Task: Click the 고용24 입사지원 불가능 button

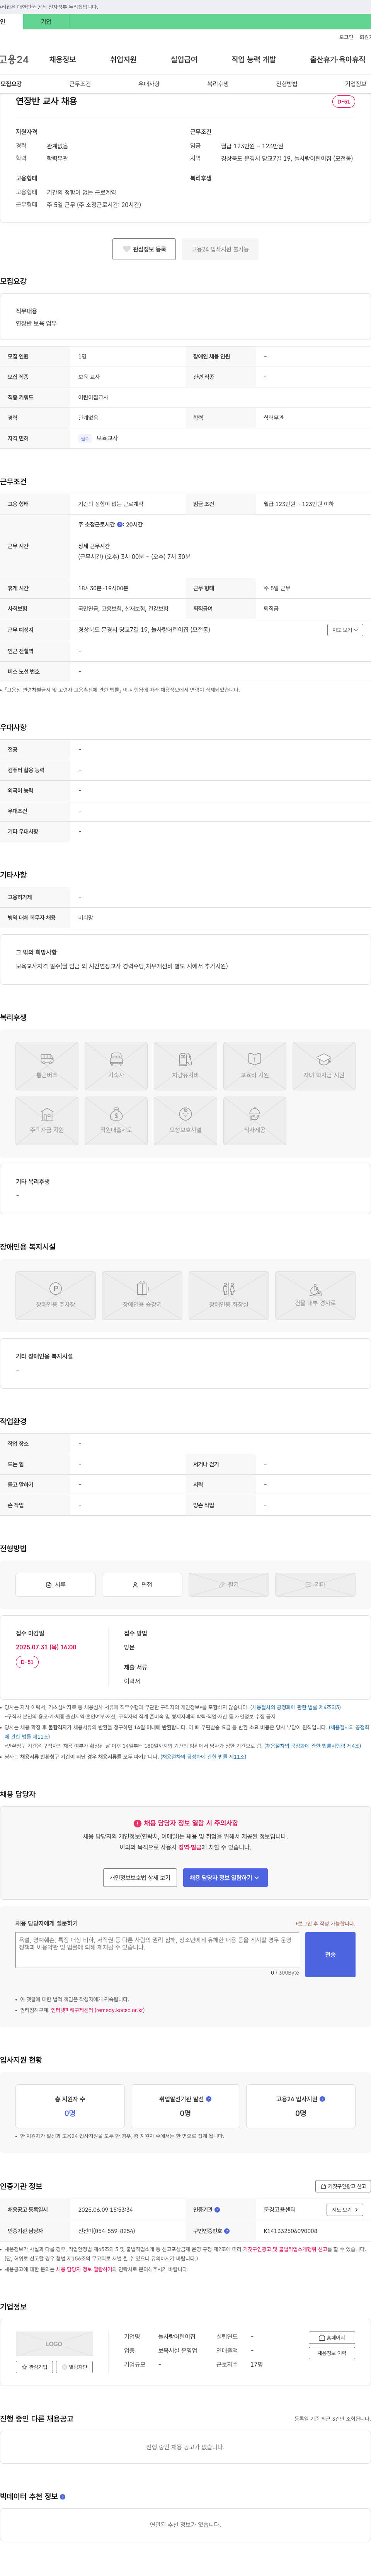Action: coord(220,249)
